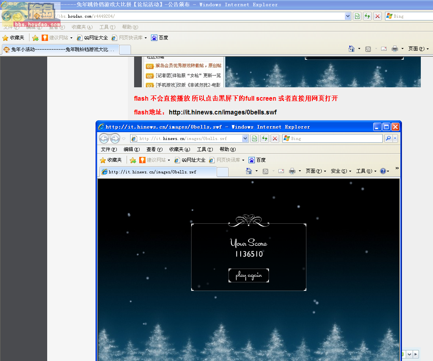Open new tab in outer browser

[125, 50]
